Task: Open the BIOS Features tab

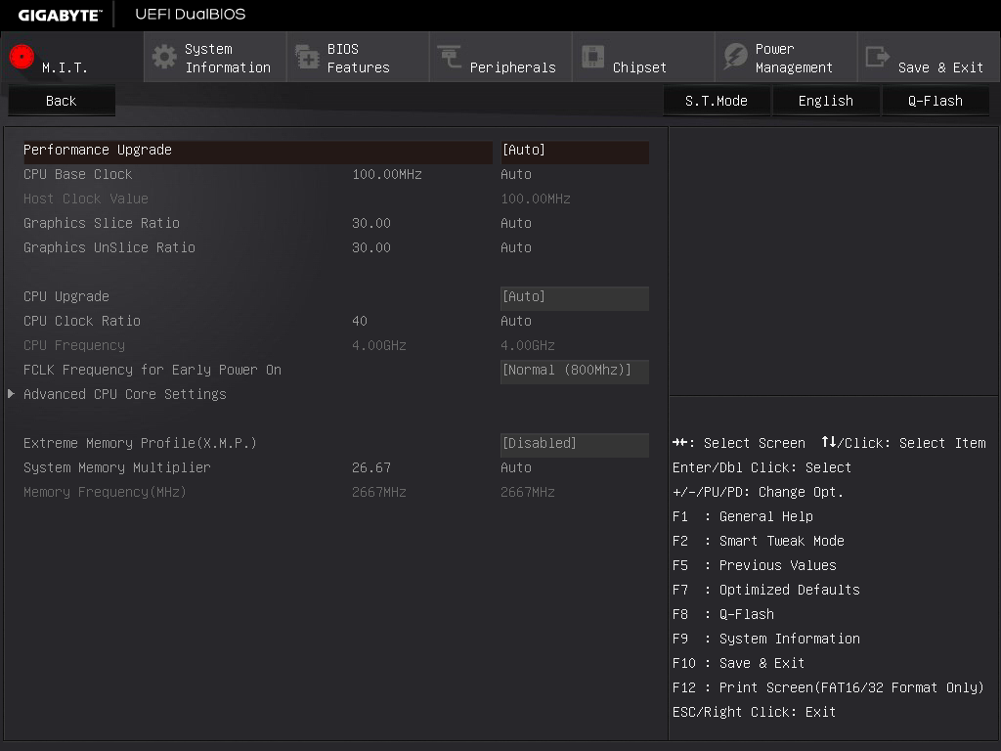Action: click(x=358, y=58)
